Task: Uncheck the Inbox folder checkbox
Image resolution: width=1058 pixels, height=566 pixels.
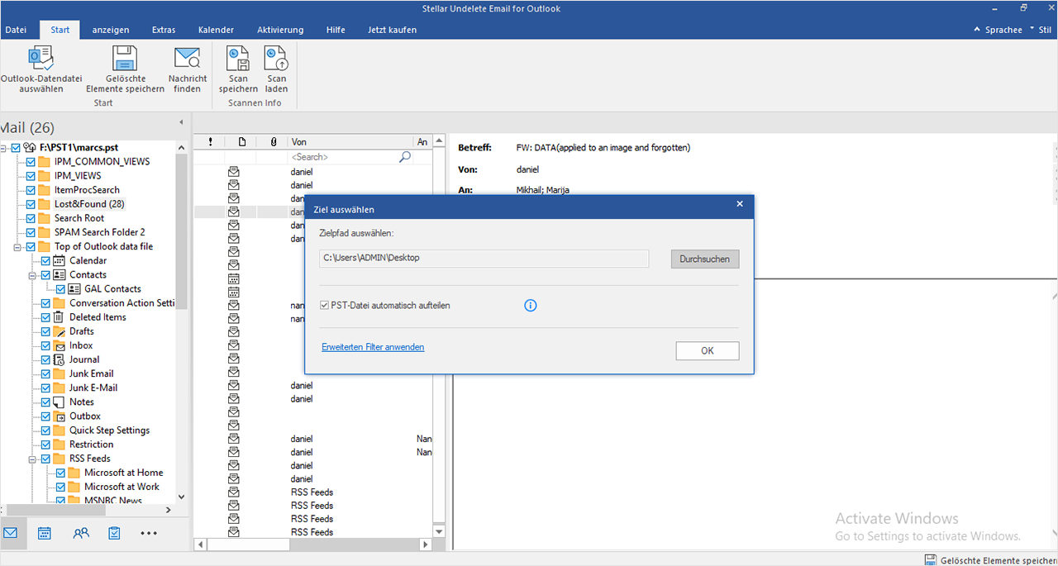Action: pyautogui.click(x=45, y=345)
